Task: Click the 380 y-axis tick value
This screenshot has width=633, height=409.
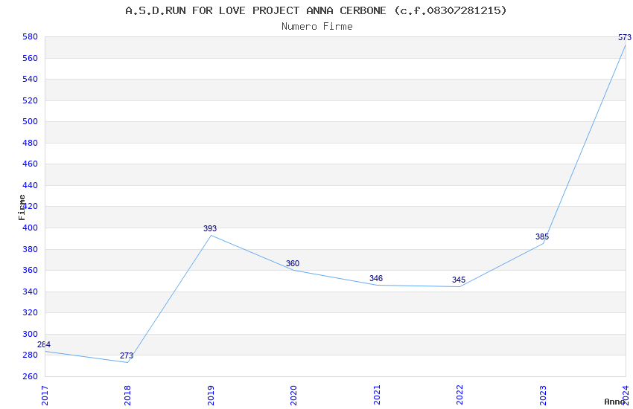Action: point(31,249)
